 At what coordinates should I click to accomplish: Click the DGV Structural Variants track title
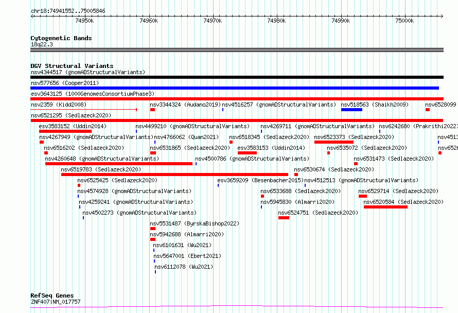72,66
